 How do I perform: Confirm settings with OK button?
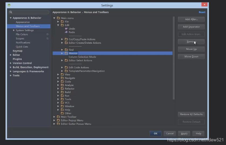(x=155, y=133)
